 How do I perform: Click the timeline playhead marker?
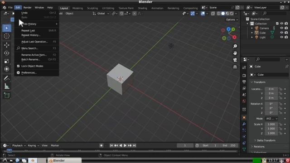click(9, 150)
